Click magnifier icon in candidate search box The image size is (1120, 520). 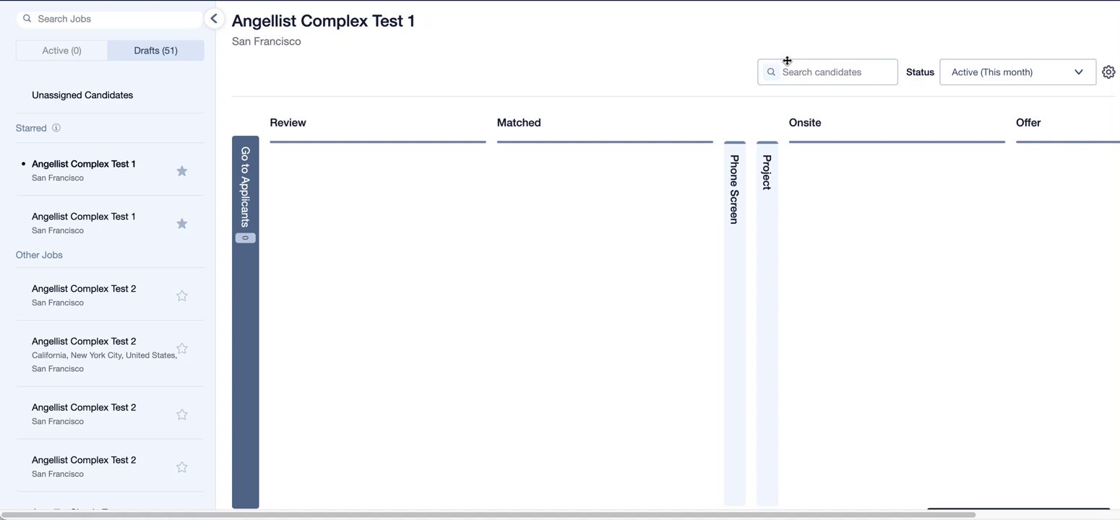[771, 72]
